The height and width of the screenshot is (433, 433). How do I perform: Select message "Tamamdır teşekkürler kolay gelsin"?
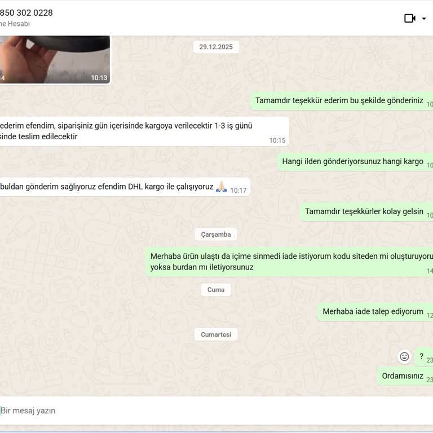point(366,212)
